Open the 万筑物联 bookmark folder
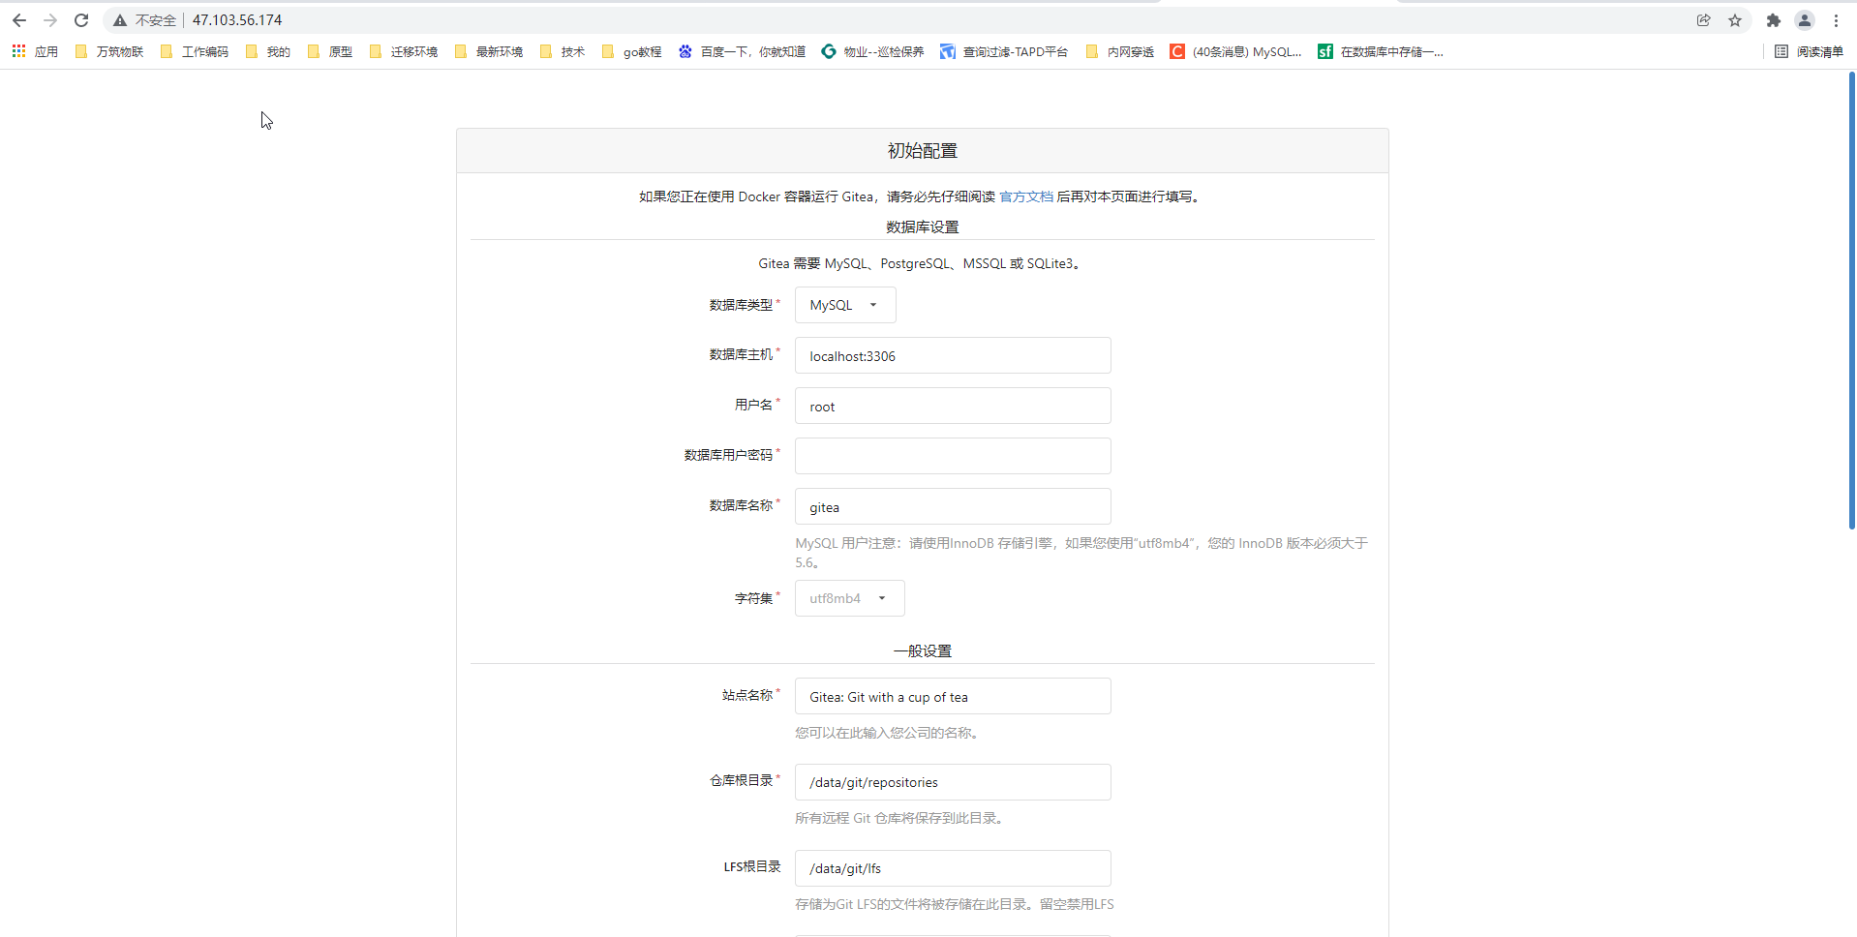Viewport: 1857px width, 937px height. (x=109, y=51)
